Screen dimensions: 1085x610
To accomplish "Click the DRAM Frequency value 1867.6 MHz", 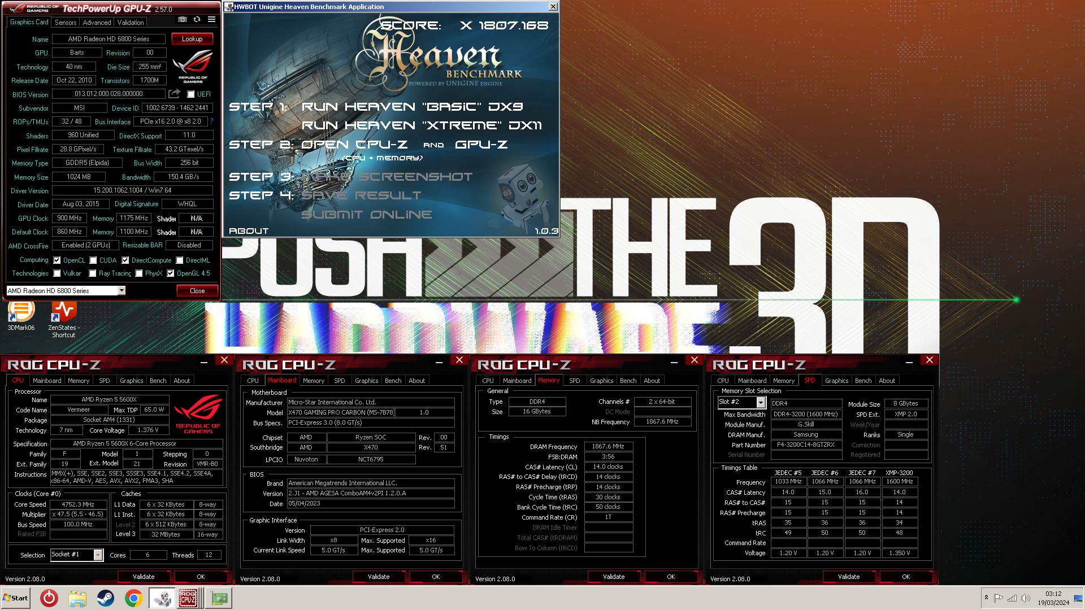I will tap(608, 447).
